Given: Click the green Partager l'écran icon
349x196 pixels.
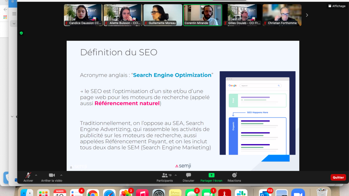Looking at the screenshot, I should (x=211, y=175).
